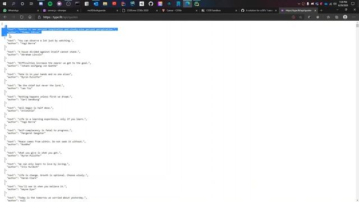Image resolution: width=359 pixels, height=202 pixels.
Task: Click the "Life is change" quote text
Action: [48, 175]
